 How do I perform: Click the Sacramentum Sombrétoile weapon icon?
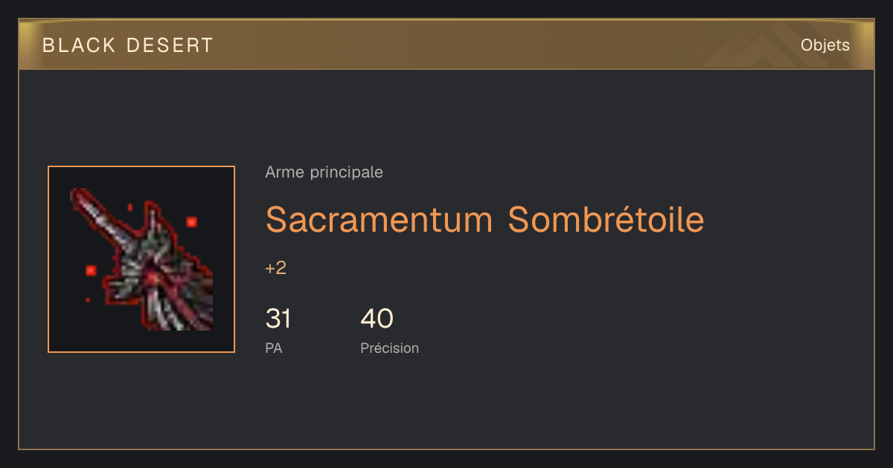[x=141, y=259]
